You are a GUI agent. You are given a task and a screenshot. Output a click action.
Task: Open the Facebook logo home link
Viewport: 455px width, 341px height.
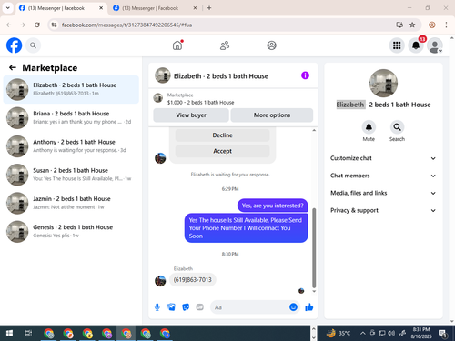pos(14,45)
